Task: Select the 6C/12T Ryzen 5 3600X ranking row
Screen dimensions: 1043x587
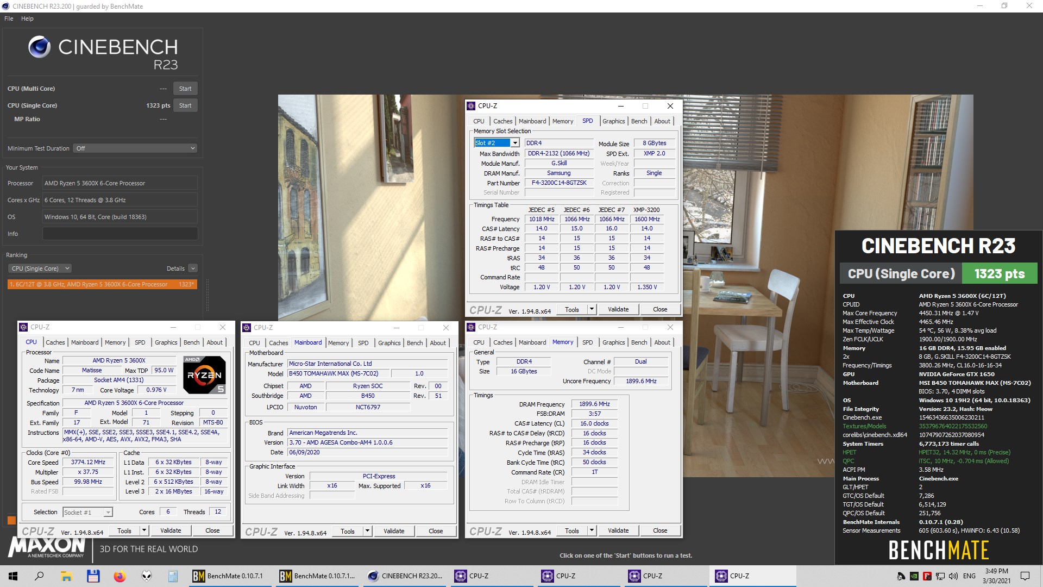Action: (102, 284)
